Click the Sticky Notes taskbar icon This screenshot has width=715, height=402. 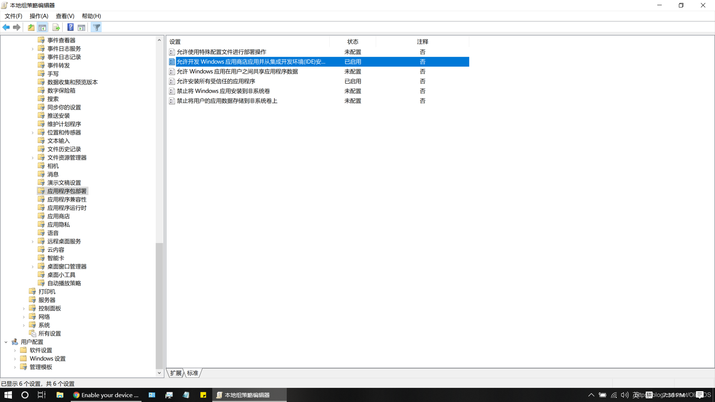[203, 395]
